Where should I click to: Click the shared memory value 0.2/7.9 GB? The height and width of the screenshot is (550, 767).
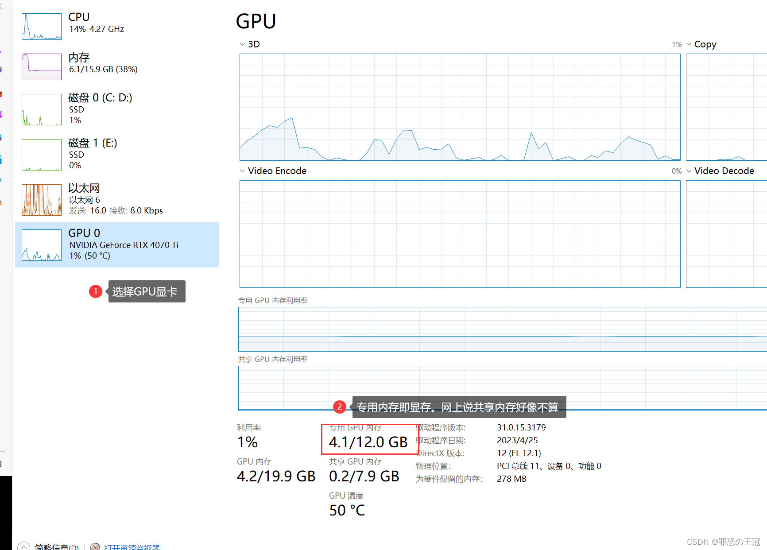click(364, 476)
